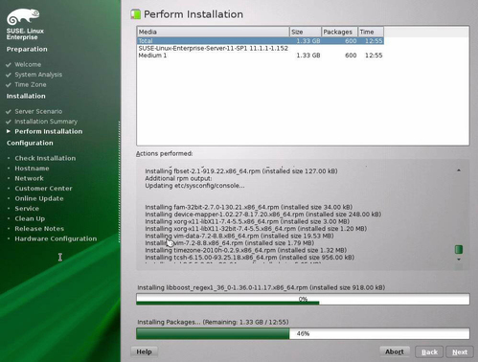Click the Preparation section heading
Screen dimensions: 478x362
27,49
